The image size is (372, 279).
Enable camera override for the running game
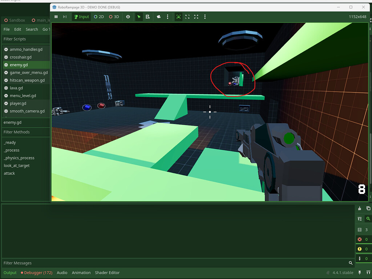pyautogui.click(x=159, y=16)
